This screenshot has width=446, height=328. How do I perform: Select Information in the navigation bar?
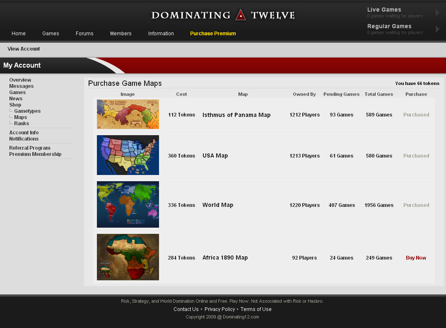(161, 34)
